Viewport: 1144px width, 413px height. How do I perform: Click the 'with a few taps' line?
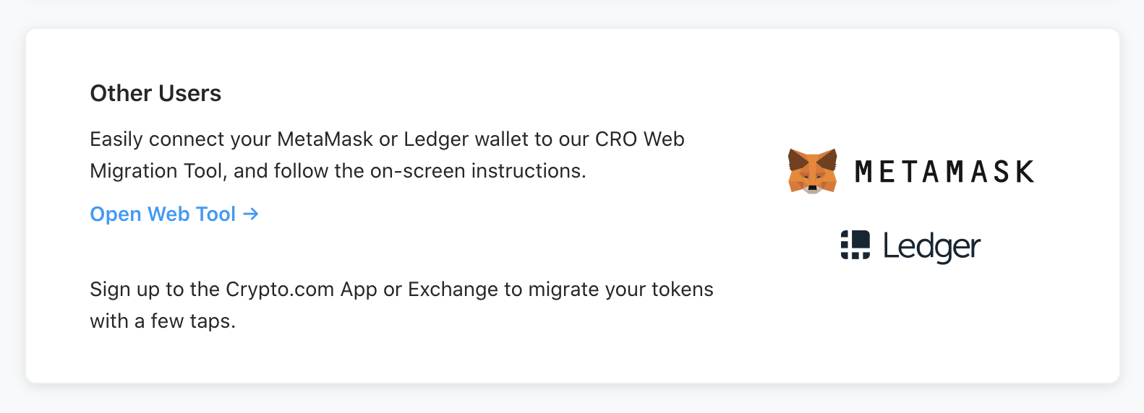click(163, 321)
